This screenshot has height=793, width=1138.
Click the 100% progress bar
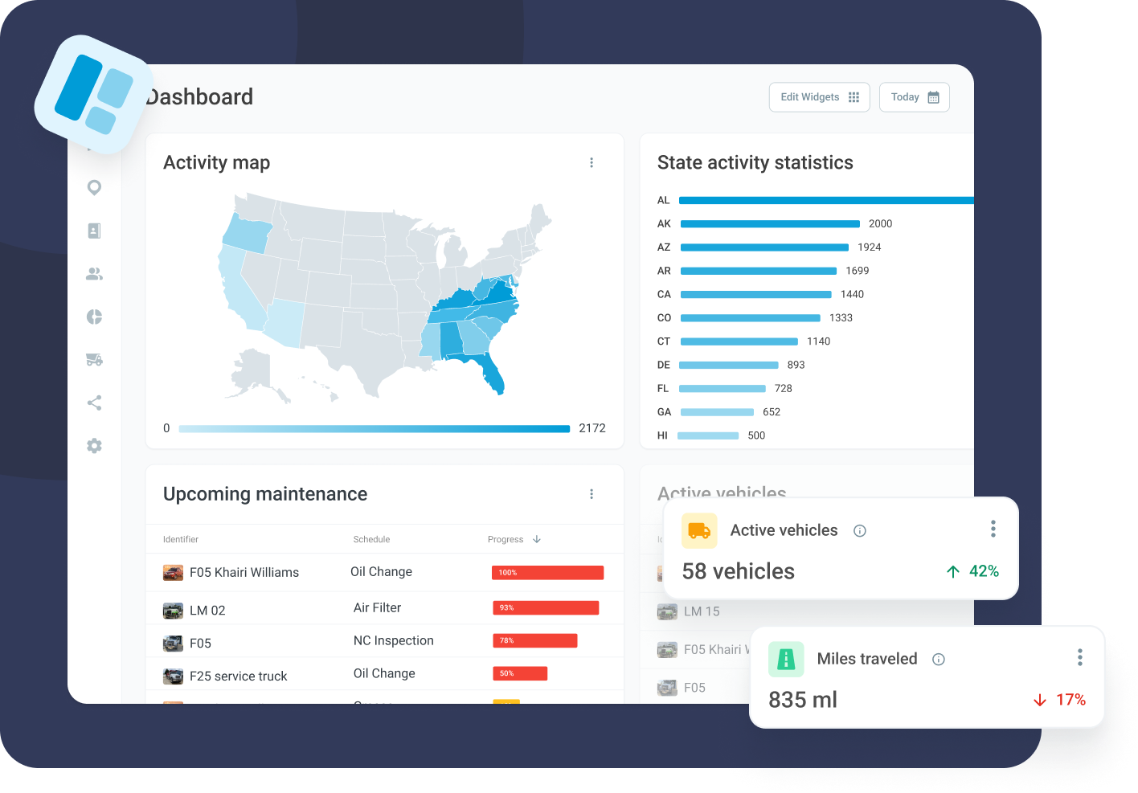547,573
